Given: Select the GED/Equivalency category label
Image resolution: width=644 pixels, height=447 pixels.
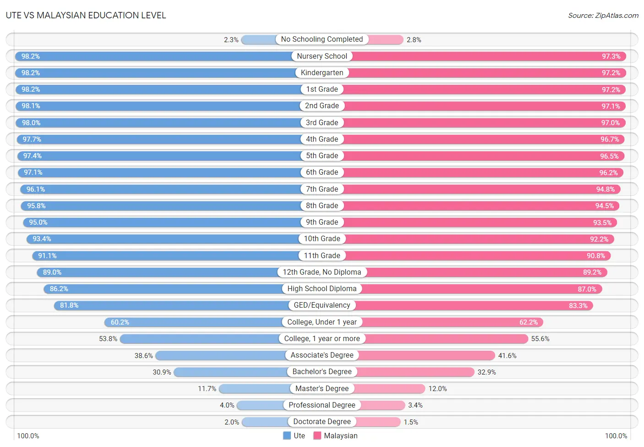Looking at the screenshot, I should pos(322,305).
